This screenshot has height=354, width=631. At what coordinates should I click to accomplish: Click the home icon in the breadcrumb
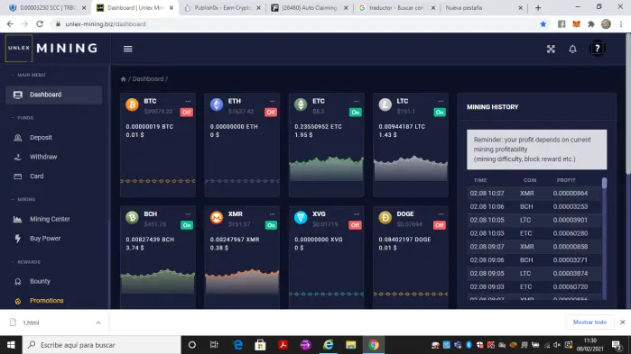pos(123,79)
